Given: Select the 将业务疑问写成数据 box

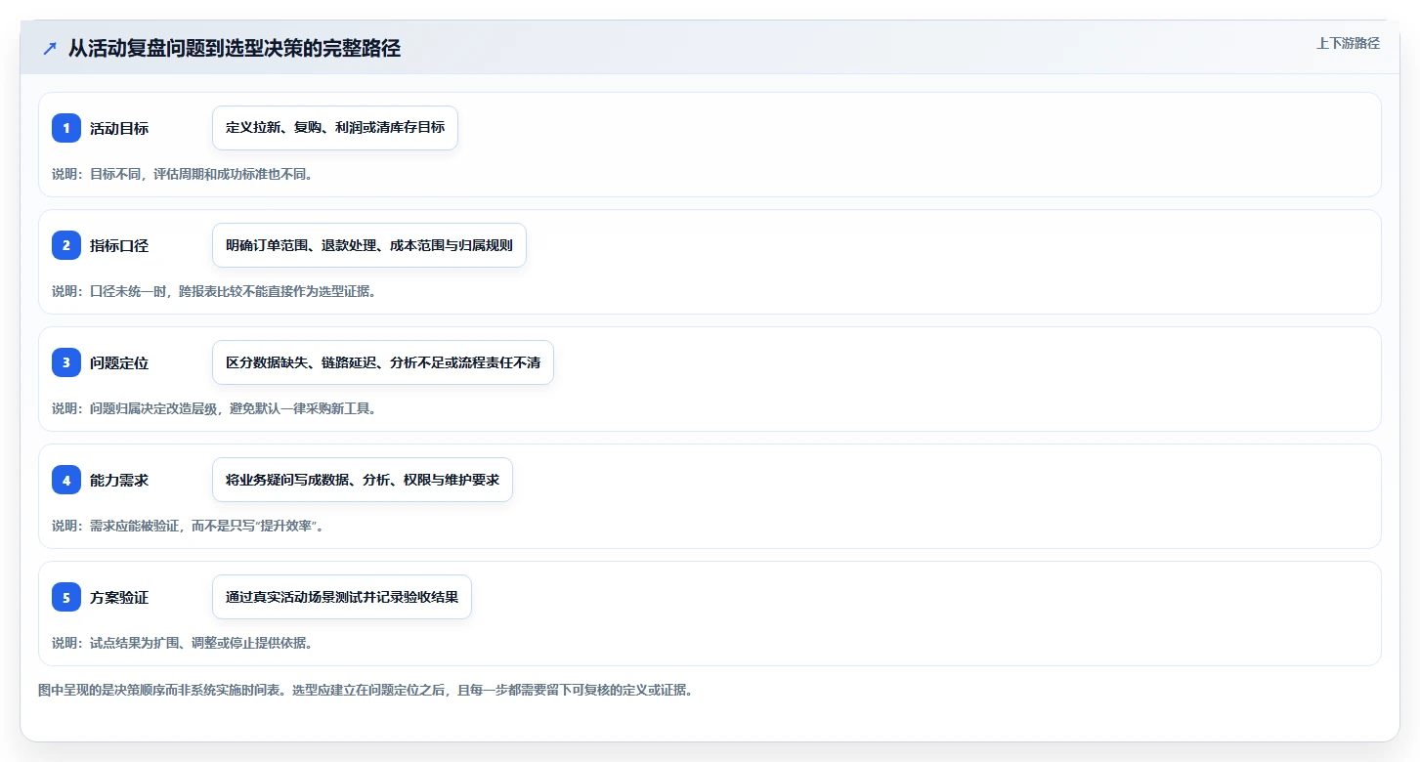Looking at the screenshot, I should [363, 480].
